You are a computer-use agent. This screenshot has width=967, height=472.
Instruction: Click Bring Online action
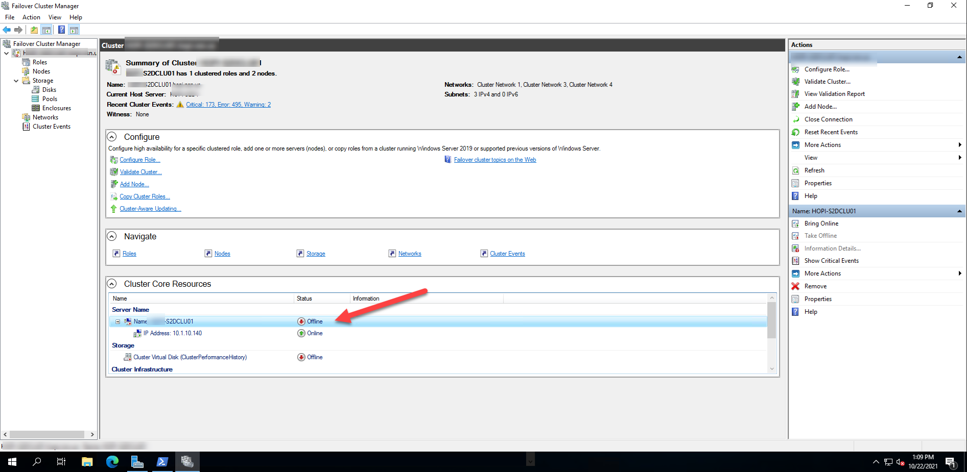click(x=821, y=223)
